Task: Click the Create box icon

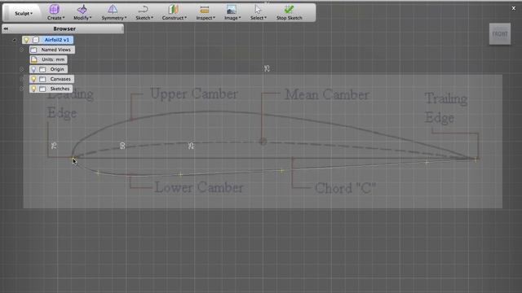Action: click(x=55, y=9)
